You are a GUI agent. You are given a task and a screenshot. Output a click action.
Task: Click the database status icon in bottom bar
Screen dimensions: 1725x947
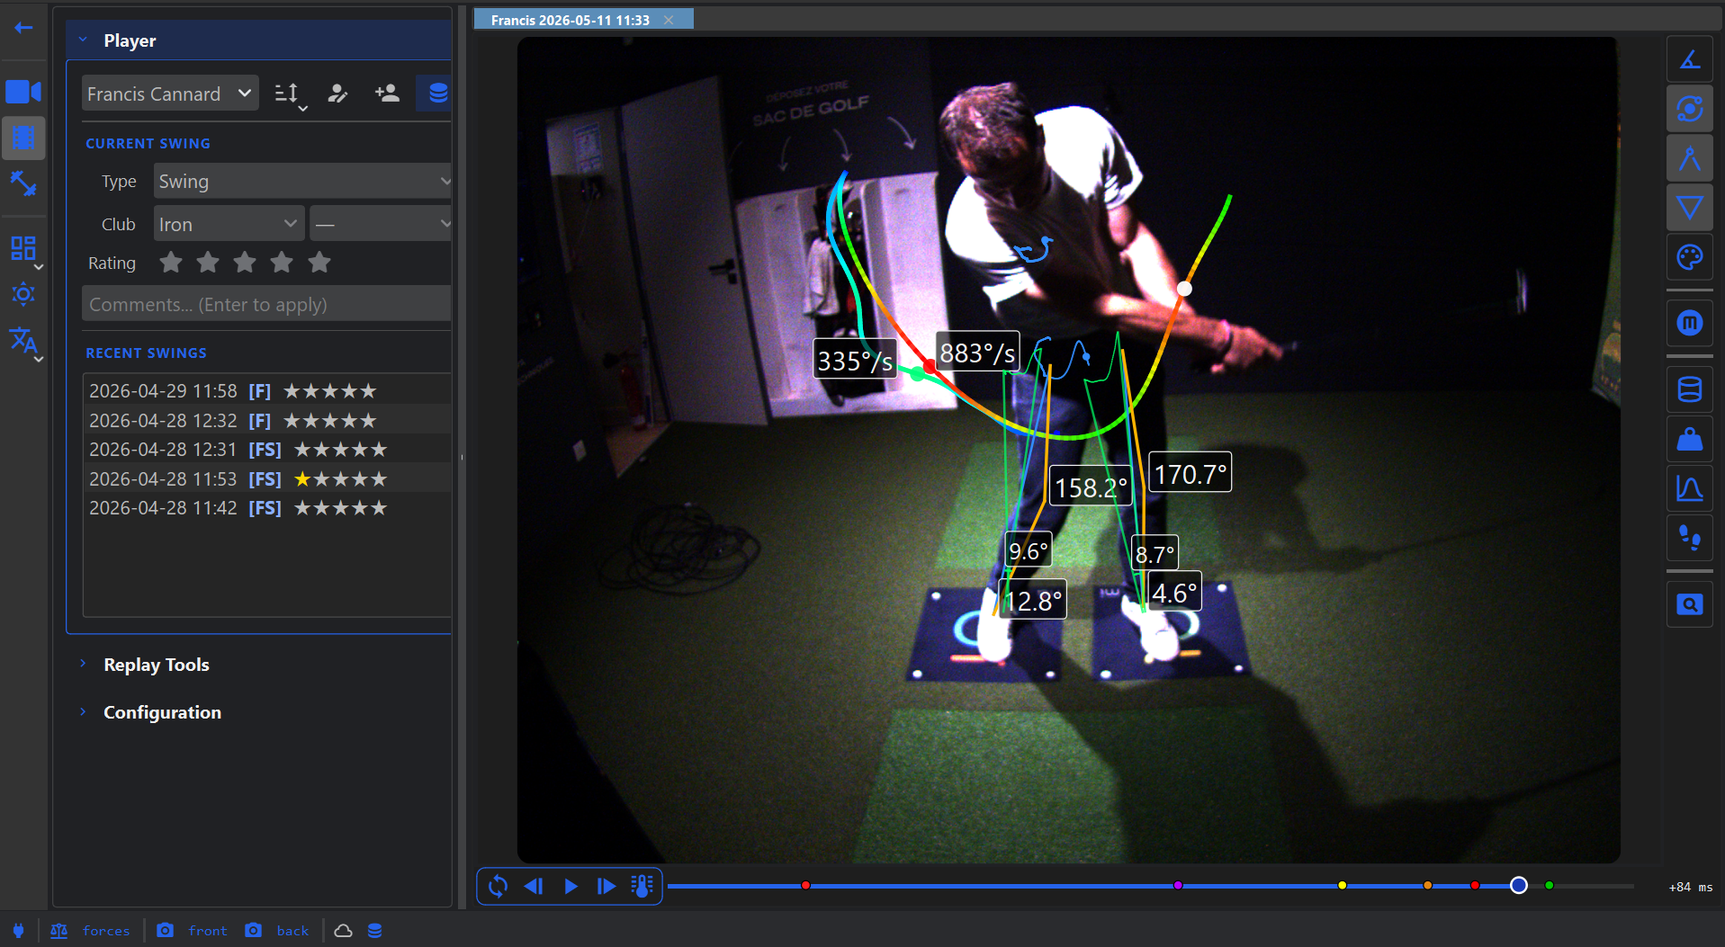click(375, 931)
